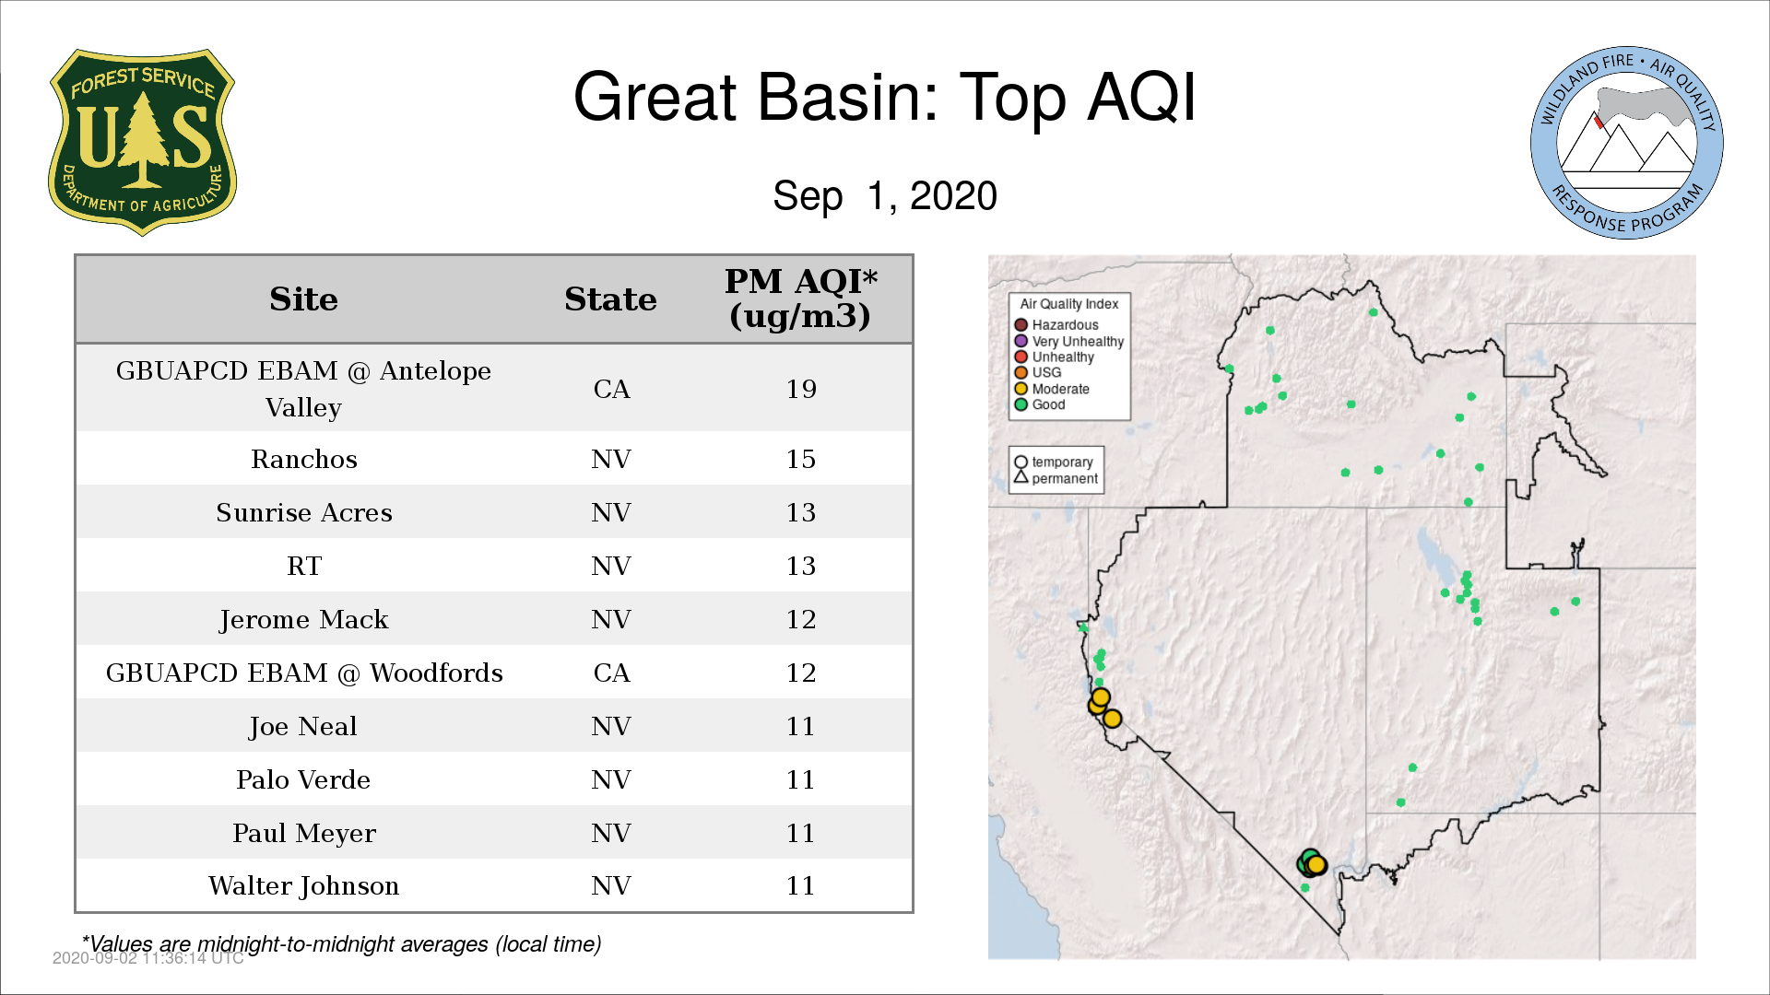Click the 'temporary' legend label

coord(1062,462)
